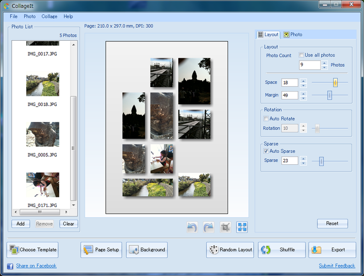Decrease the Margin value stepper
This screenshot has height=276, width=364.
coord(303,98)
